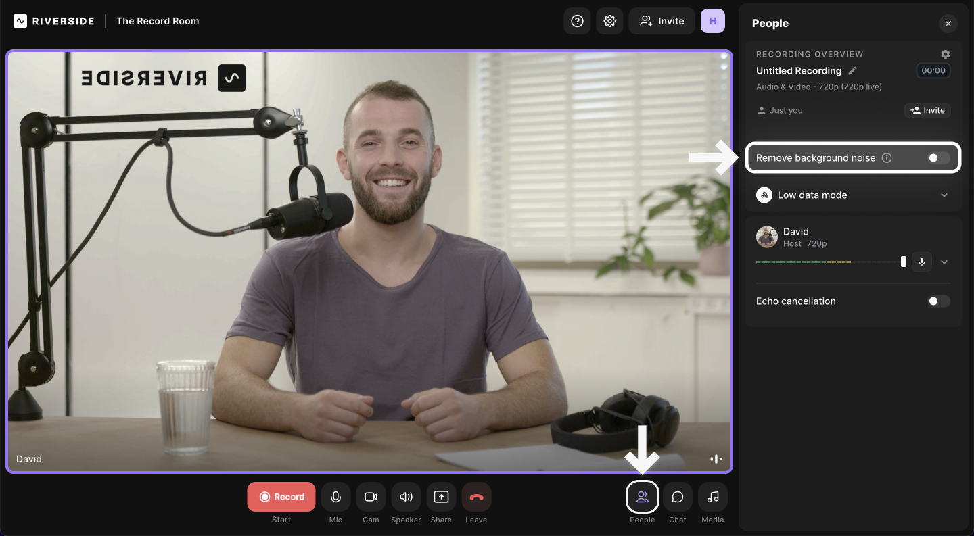
Task: Click the Riverside logo top left
Action: tap(53, 21)
